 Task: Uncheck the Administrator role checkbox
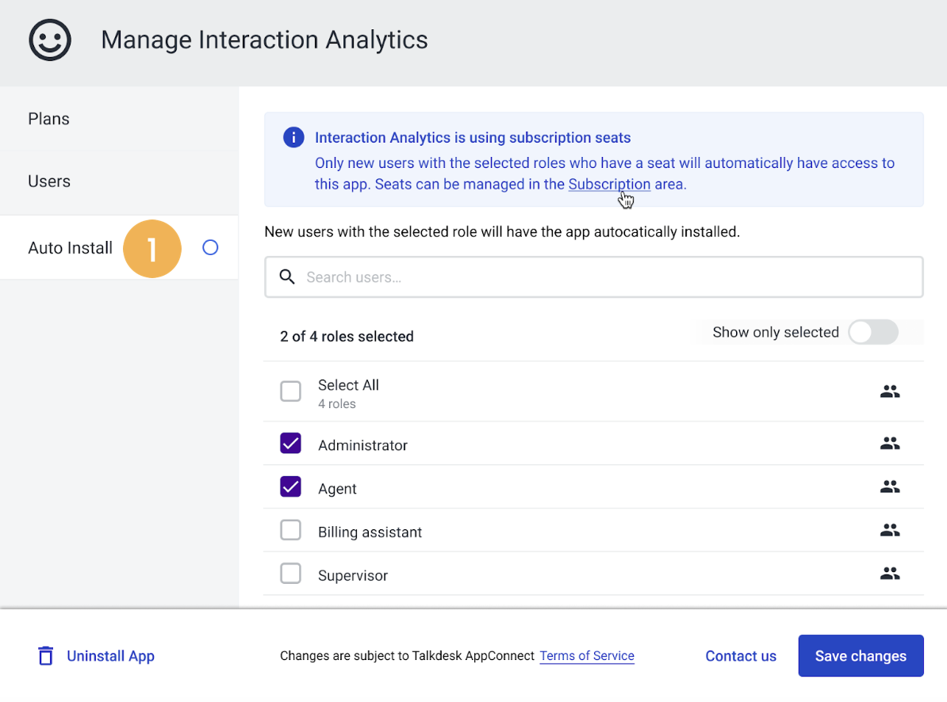[290, 443]
